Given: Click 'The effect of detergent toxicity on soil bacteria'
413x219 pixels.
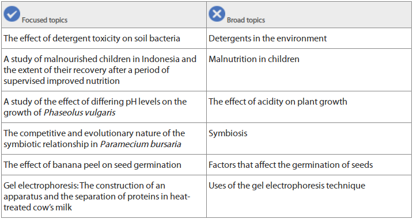Looking at the screenshot, I should (92, 39).
